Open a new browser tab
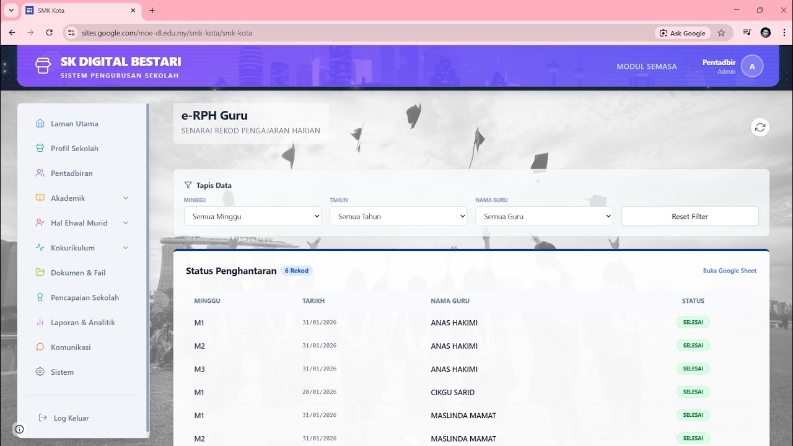 (x=152, y=11)
